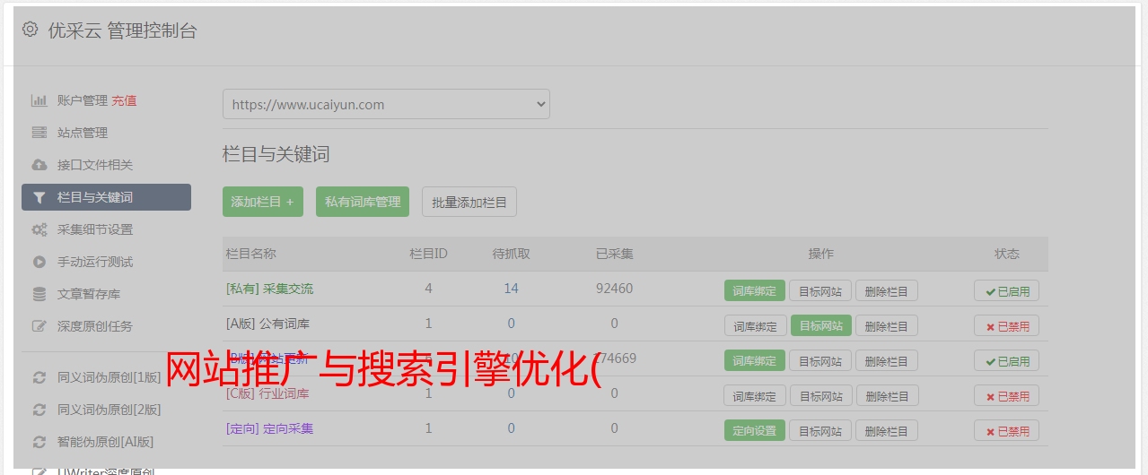Click the edit icon for 深度原创任务
The width and height of the screenshot is (1148, 475).
[x=39, y=326]
